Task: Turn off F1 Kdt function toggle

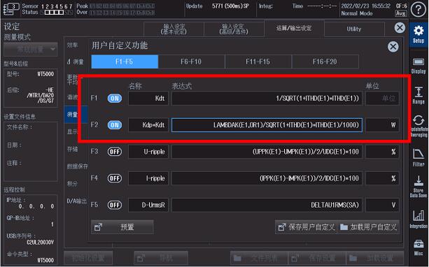Action: (115, 99)
